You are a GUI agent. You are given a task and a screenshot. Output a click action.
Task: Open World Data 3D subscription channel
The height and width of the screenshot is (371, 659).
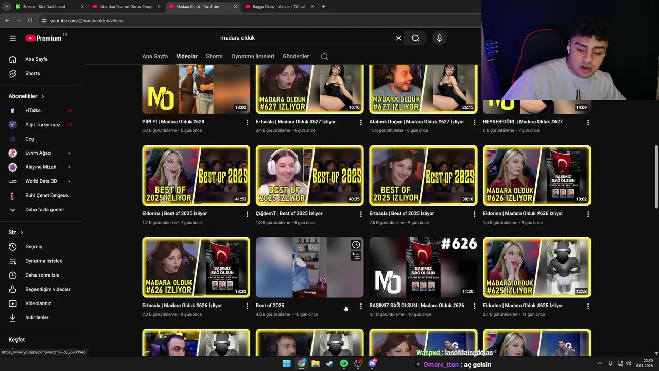41,181
